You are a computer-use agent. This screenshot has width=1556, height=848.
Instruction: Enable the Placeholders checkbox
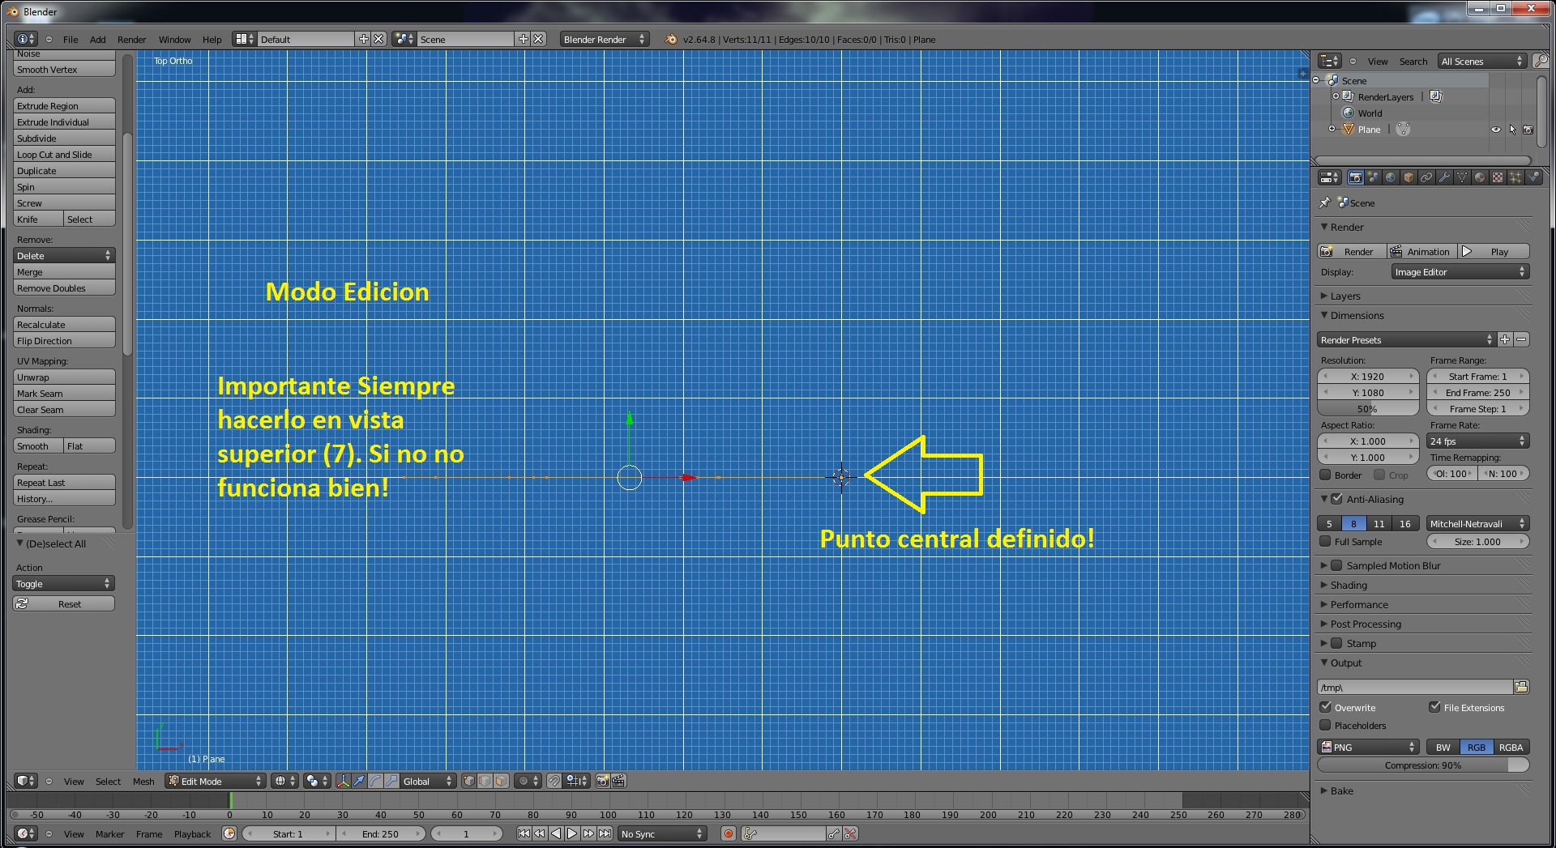coord(1326,725)
